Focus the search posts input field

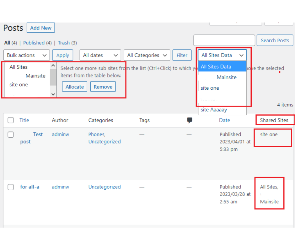point(224,40)
